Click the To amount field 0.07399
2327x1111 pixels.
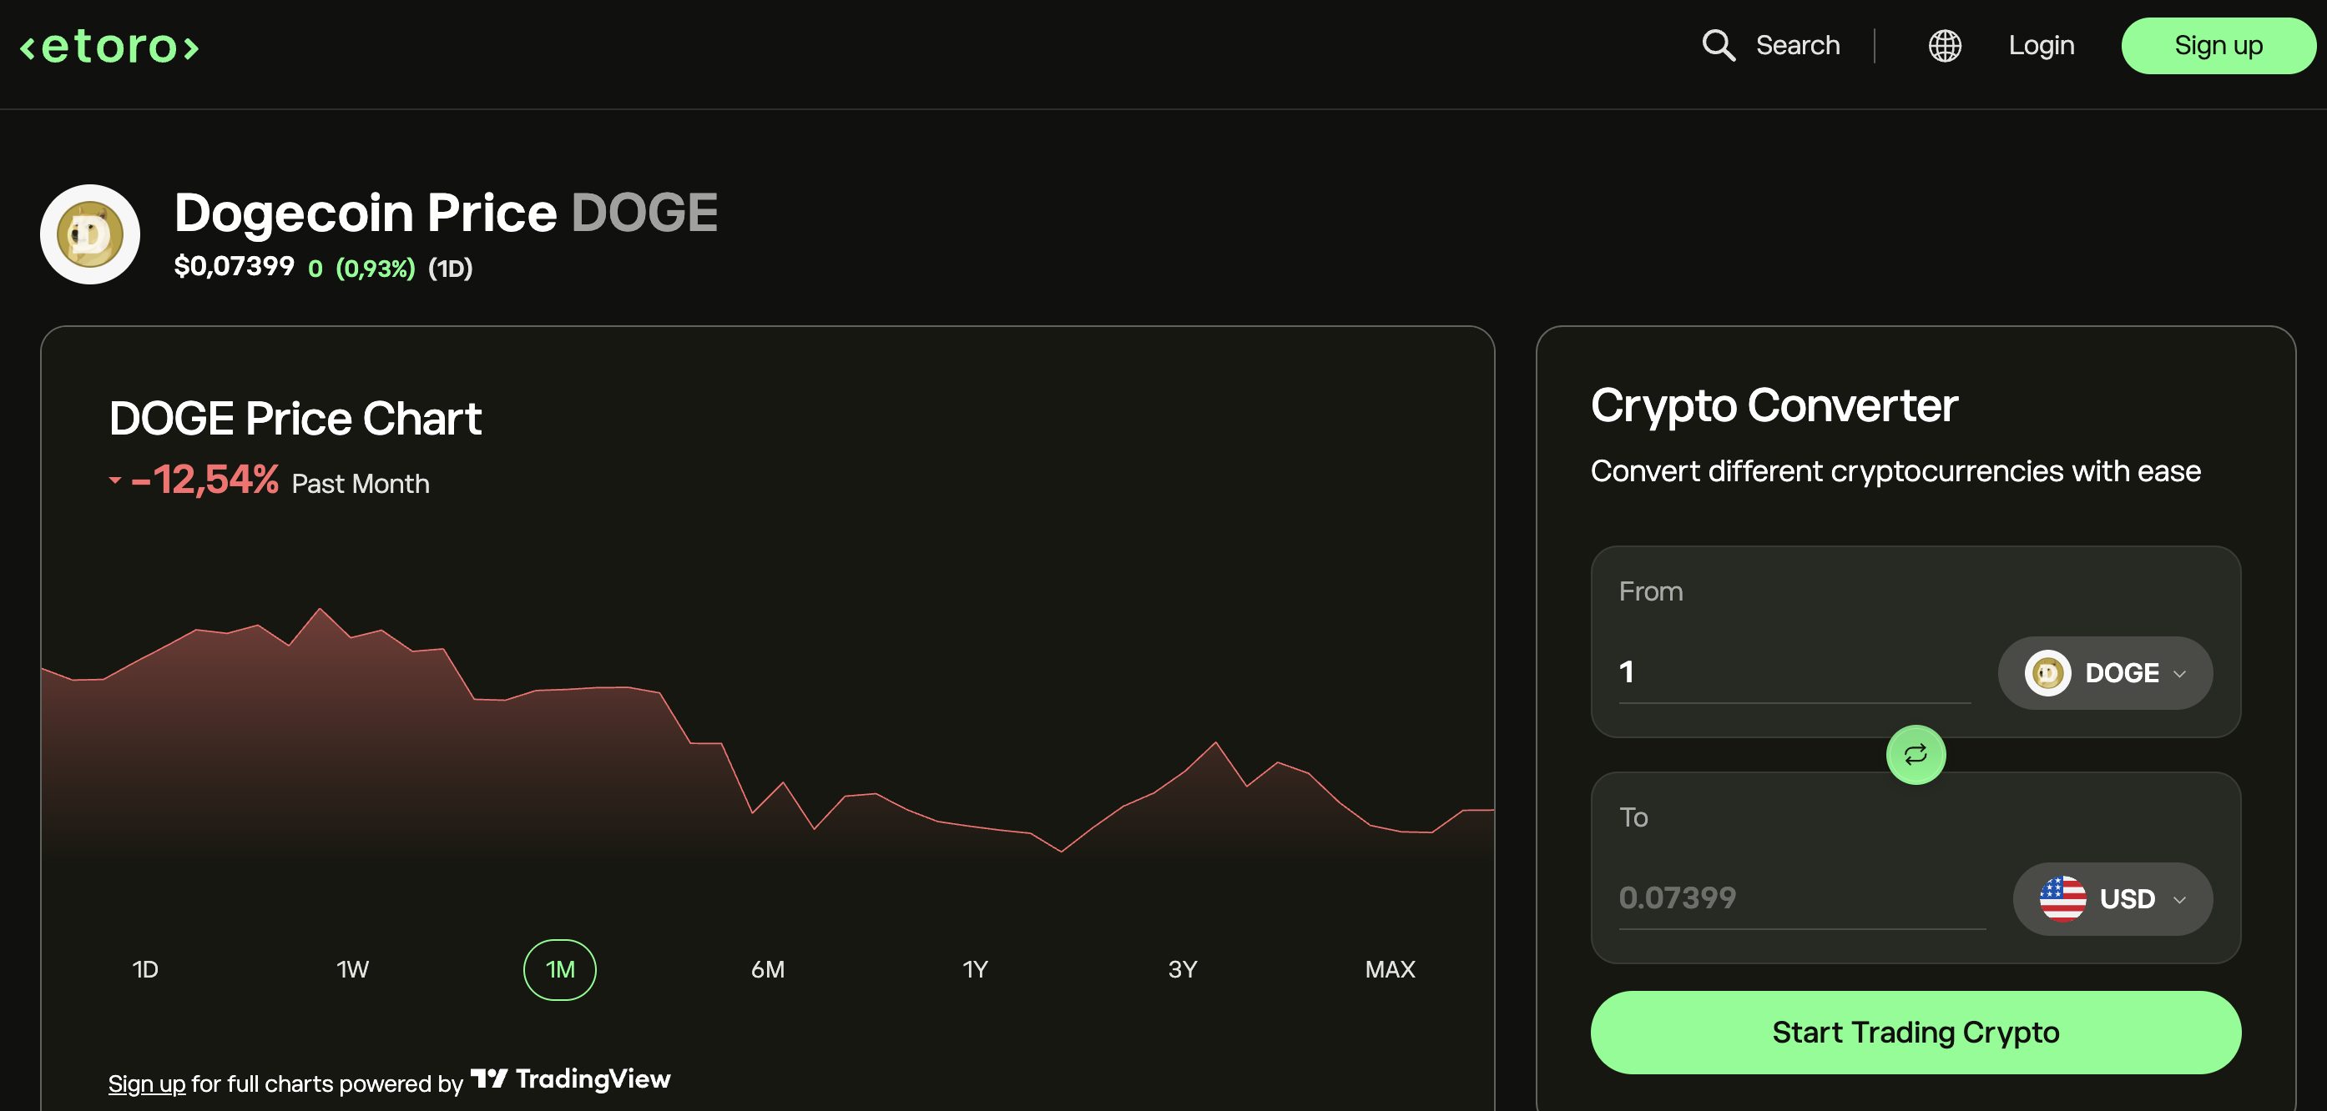(1801, 898)
